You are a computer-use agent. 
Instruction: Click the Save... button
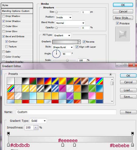[128, 97]
